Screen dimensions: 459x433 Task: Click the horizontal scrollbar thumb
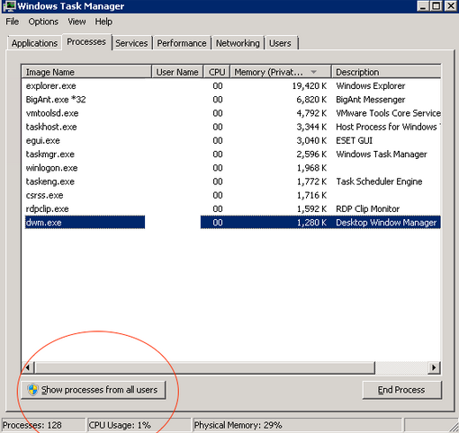click(x=205, y=367)
